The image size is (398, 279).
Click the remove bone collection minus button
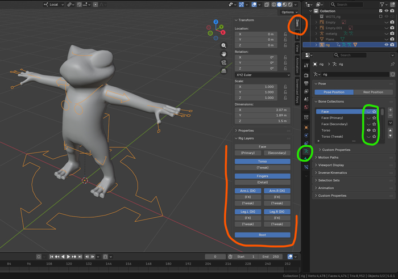390,116
